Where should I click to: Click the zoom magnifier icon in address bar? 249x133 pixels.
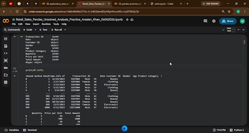(x=223, y=11)
